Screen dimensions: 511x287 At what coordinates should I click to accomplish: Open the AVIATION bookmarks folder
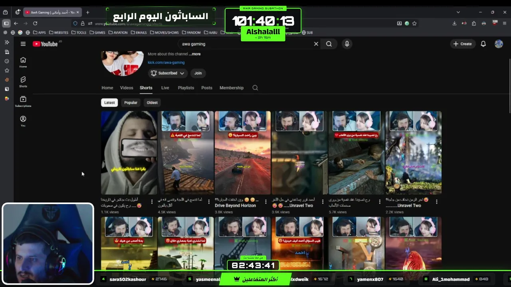119,32
